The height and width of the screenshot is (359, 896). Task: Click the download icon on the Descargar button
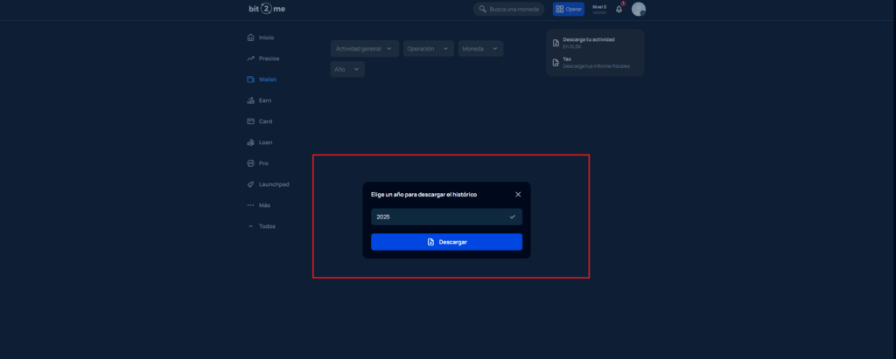pos(430,242)
